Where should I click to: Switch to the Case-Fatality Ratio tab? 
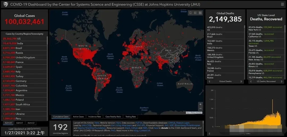click(113, 117)
